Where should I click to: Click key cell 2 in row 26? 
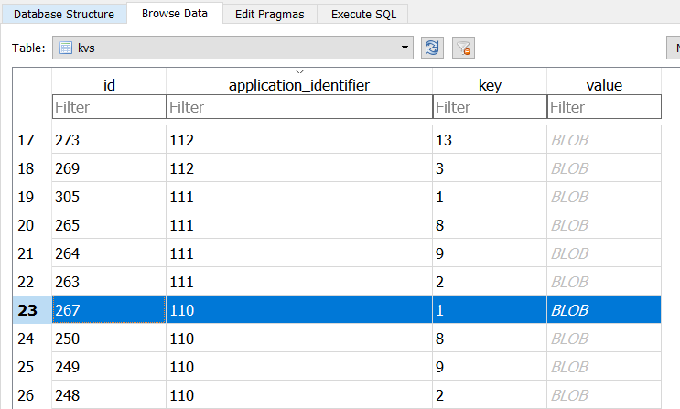click(x=490, y=395)
